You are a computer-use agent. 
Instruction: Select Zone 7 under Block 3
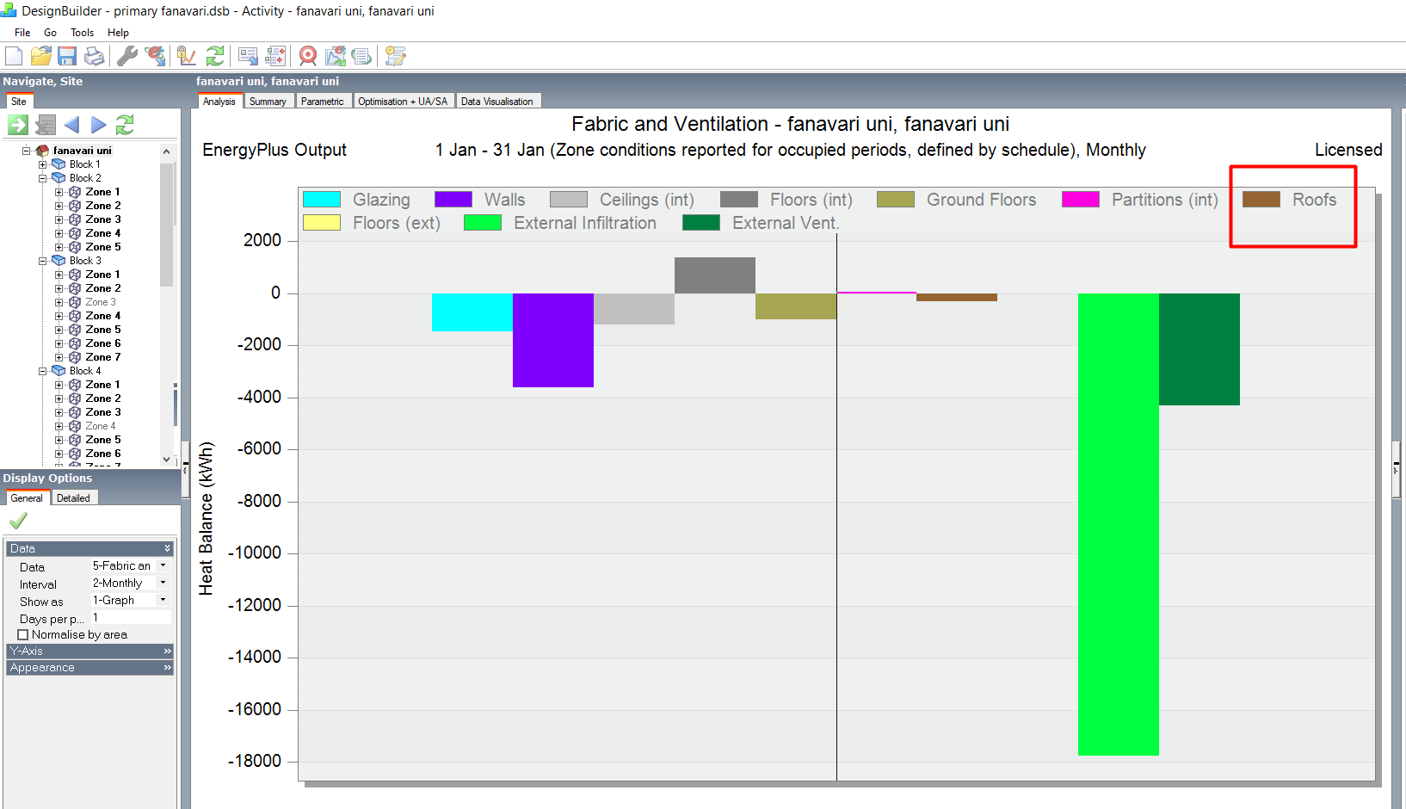(102, 357)
